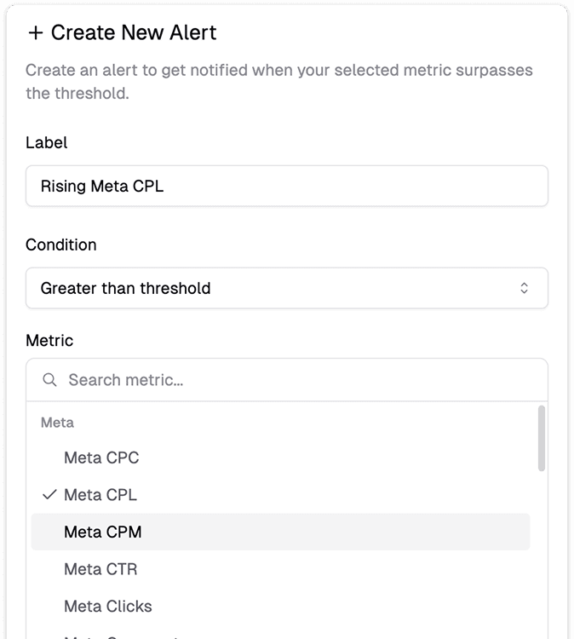This screenshot has height=639, width=574.
Task: Click the metric list scrollbar thumb
Action: 542,438
